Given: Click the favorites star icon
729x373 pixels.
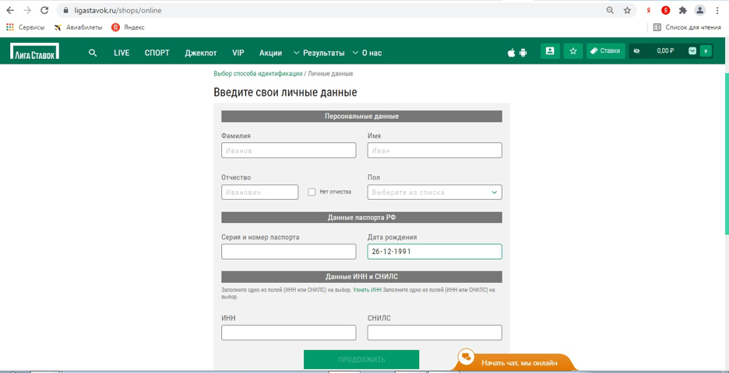Looking at the screenshot, I should point(573,51).
